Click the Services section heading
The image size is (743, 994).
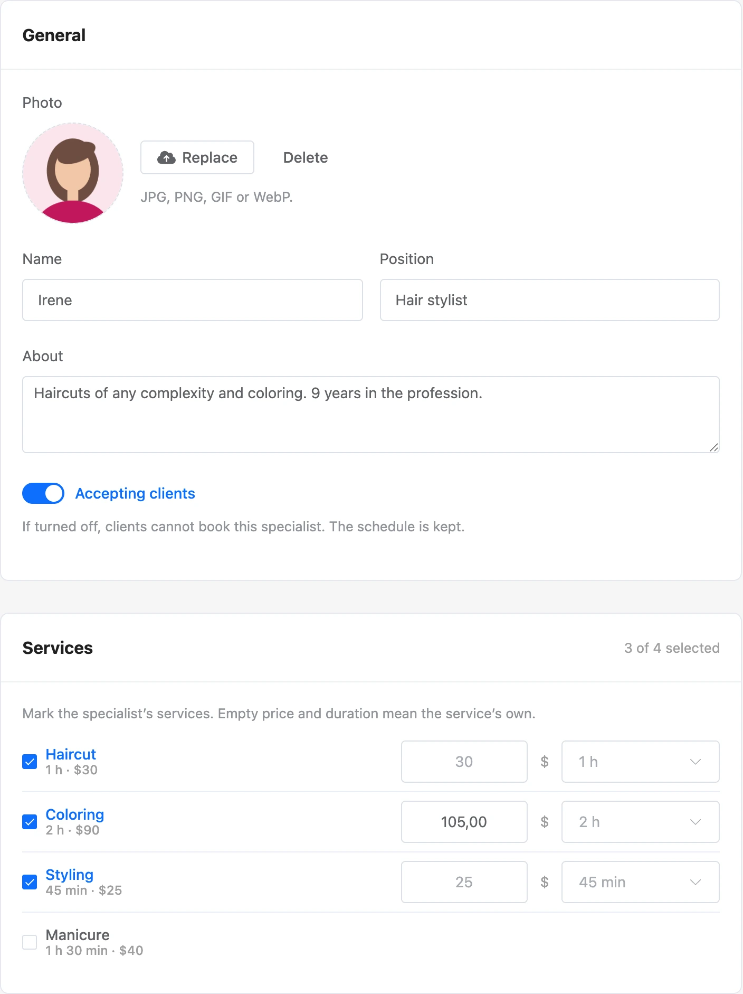tap(58, 648)
